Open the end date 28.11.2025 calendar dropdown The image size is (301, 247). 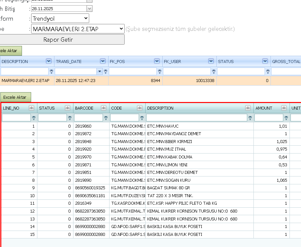click(x=90, y=9)
